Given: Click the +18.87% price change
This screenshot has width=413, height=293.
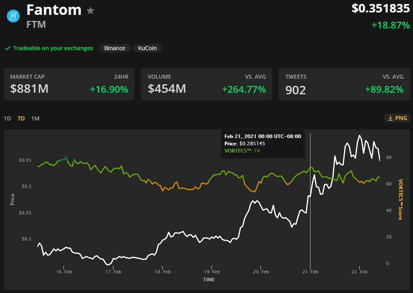Looking at the screenshot, I should (x=390, y=25).
